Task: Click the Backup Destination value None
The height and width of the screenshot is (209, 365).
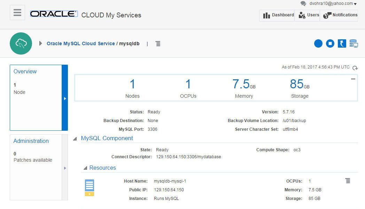Action: 153,121
